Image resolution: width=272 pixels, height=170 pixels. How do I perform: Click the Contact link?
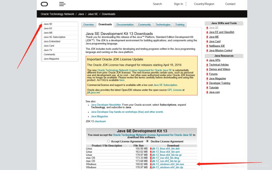tap(230, 4)
